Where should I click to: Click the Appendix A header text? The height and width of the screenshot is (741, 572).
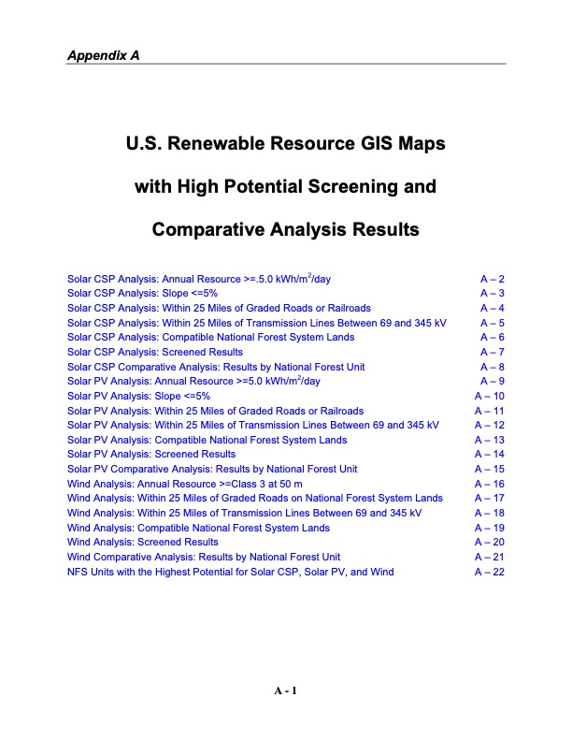click(104, 56)
